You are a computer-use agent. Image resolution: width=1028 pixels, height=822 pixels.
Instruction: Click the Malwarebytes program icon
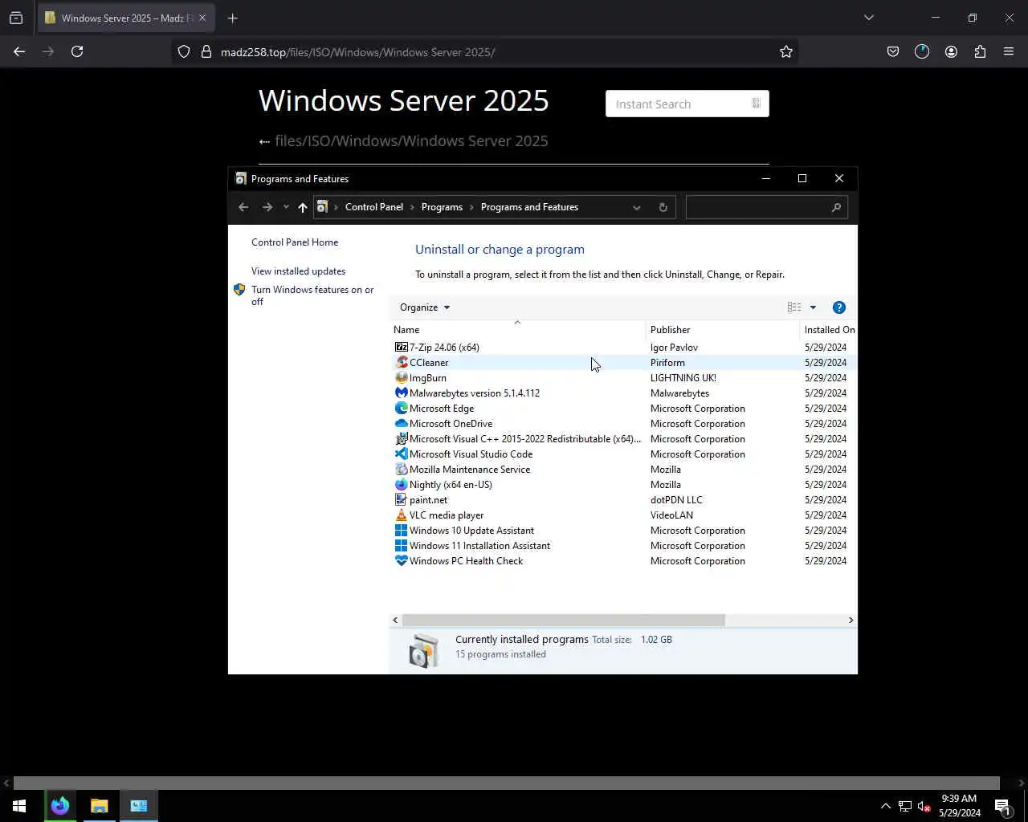[x=402, y=393]
